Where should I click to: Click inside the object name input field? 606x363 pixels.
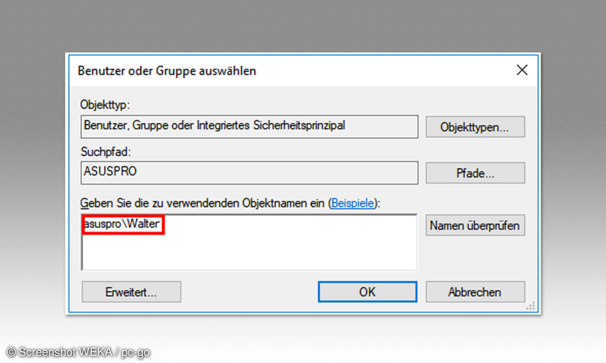(x=250, y=242)
